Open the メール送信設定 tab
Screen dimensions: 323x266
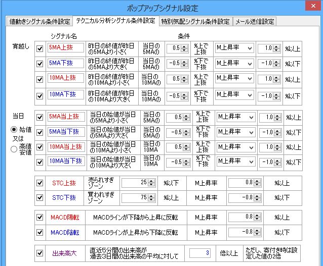pos(255,22)
